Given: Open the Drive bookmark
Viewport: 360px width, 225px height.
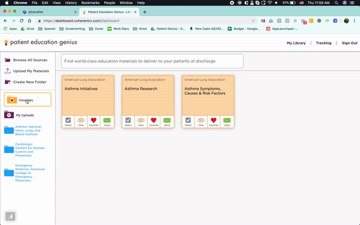Looking at the screenshot, I should 28,29.
